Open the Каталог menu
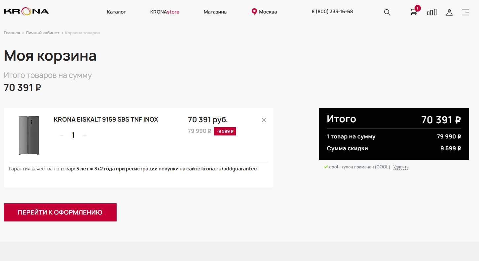The image size is (479, 261). [116, 12]
